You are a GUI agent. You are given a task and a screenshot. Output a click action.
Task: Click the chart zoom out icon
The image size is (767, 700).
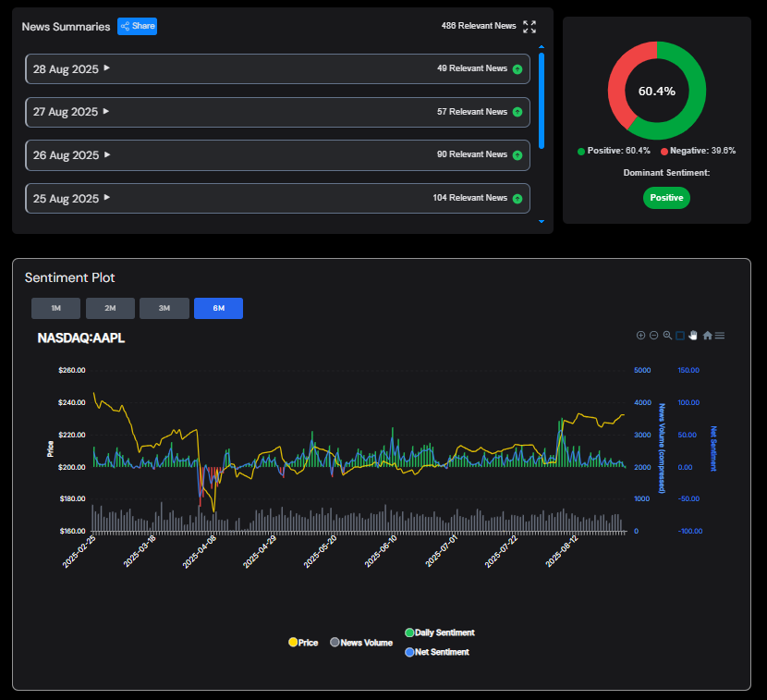[x=654, y=336]
